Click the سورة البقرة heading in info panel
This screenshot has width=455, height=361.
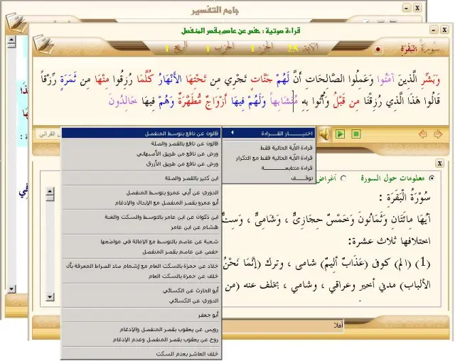tap(405, 198)
